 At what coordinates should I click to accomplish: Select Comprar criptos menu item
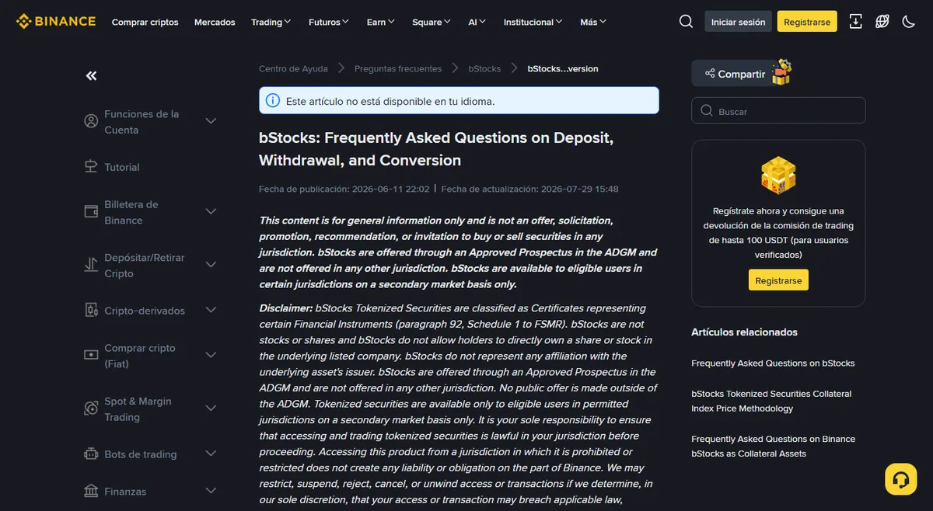point(145,22)
